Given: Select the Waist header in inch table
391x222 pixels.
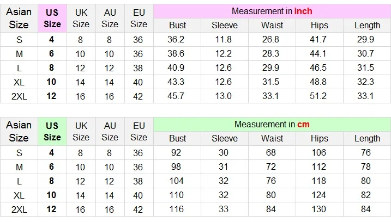Looking at the screenshot, I should coord(272,26).
